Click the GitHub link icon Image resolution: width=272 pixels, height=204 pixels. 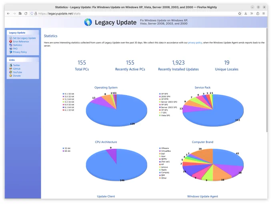[10, 69]
